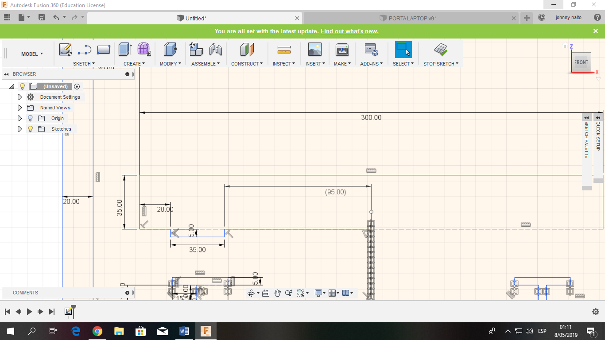Image resolution: width=605 pixels, height=340 pixels.
Task: Open Word from the taskbar
Action: click(184, 331)
